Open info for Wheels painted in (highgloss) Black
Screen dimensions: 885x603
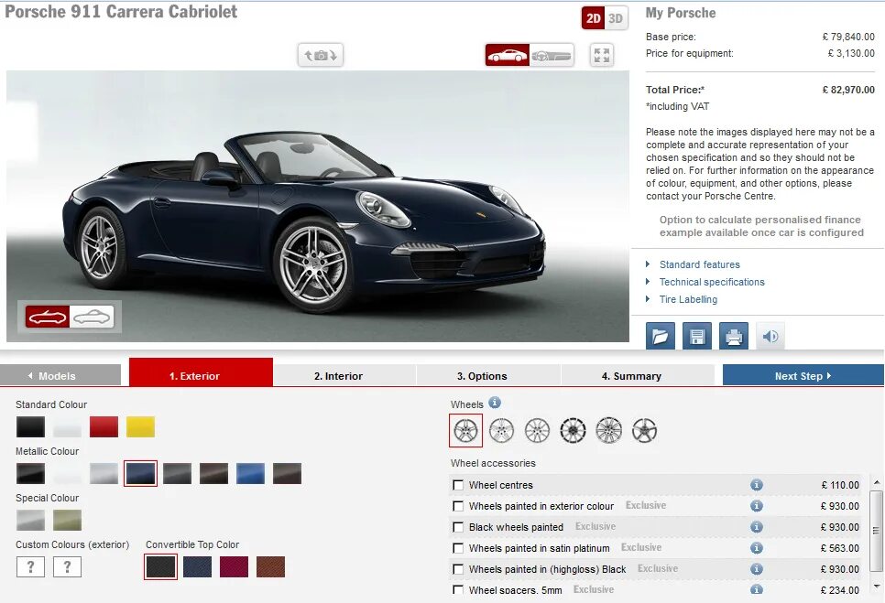pyautogui.click(x=757, y=568)
